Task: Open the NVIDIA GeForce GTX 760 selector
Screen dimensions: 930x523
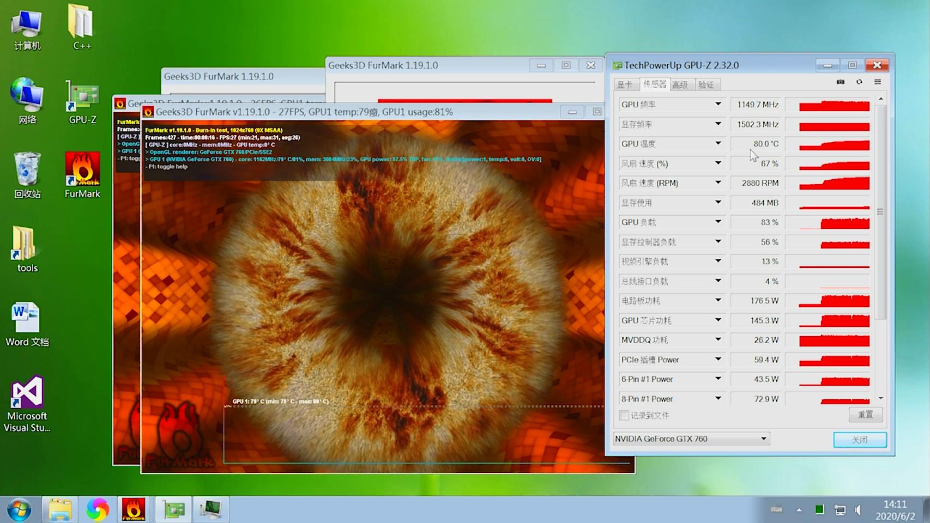Action: point(691,439)
